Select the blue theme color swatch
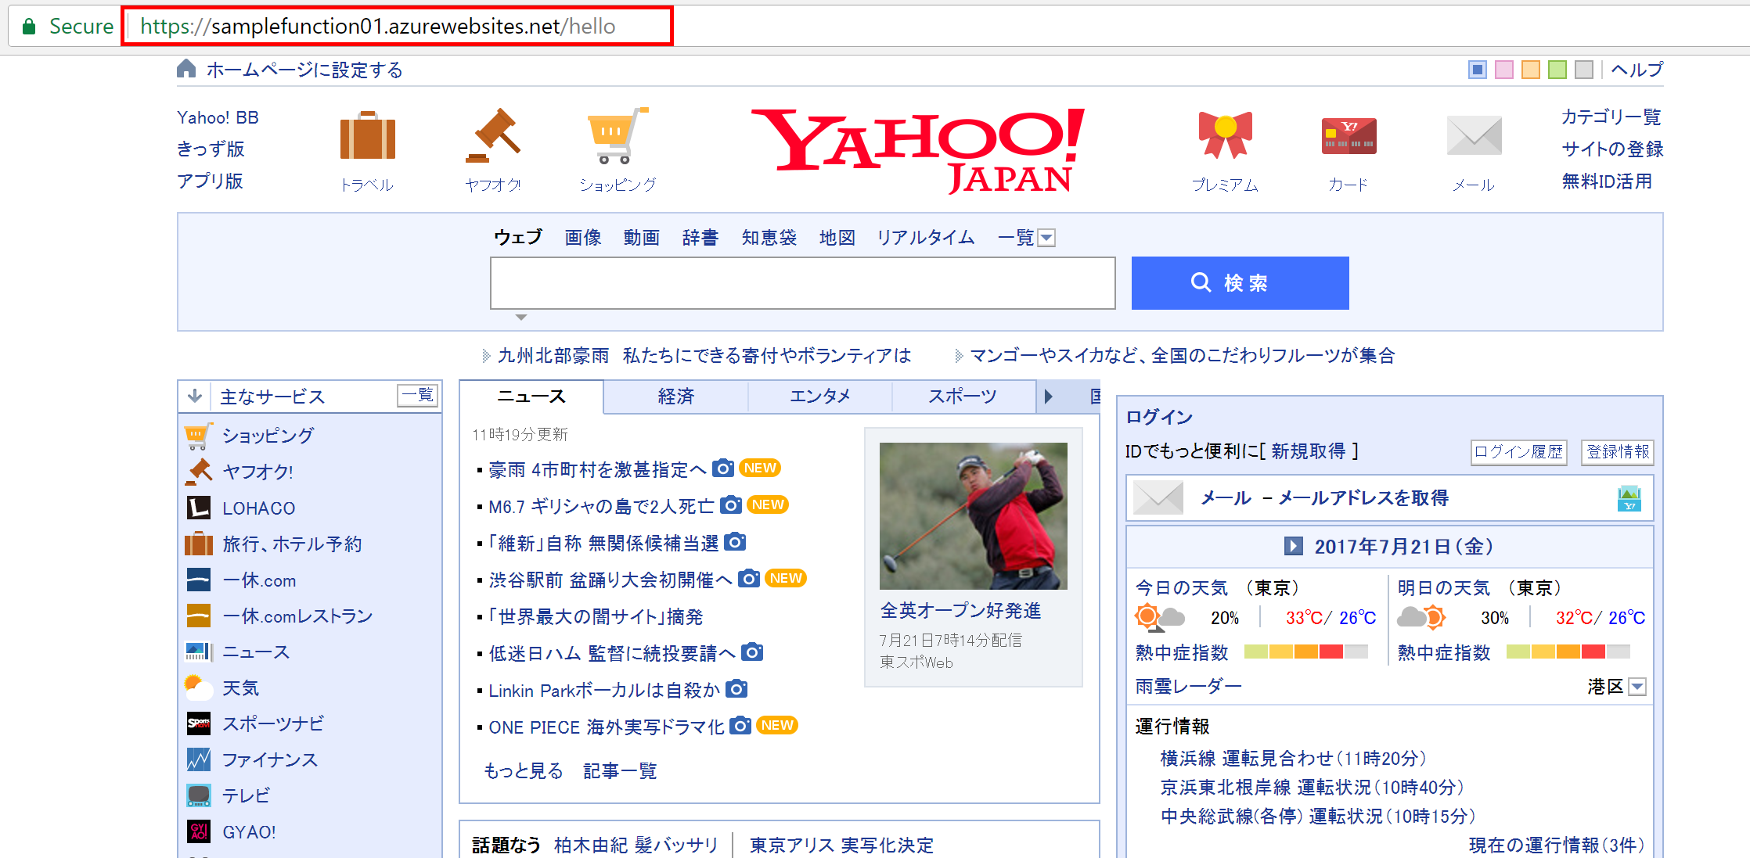 coord(1478,70)
